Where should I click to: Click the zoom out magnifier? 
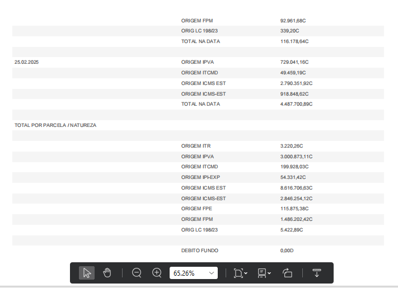coord(137,273)
